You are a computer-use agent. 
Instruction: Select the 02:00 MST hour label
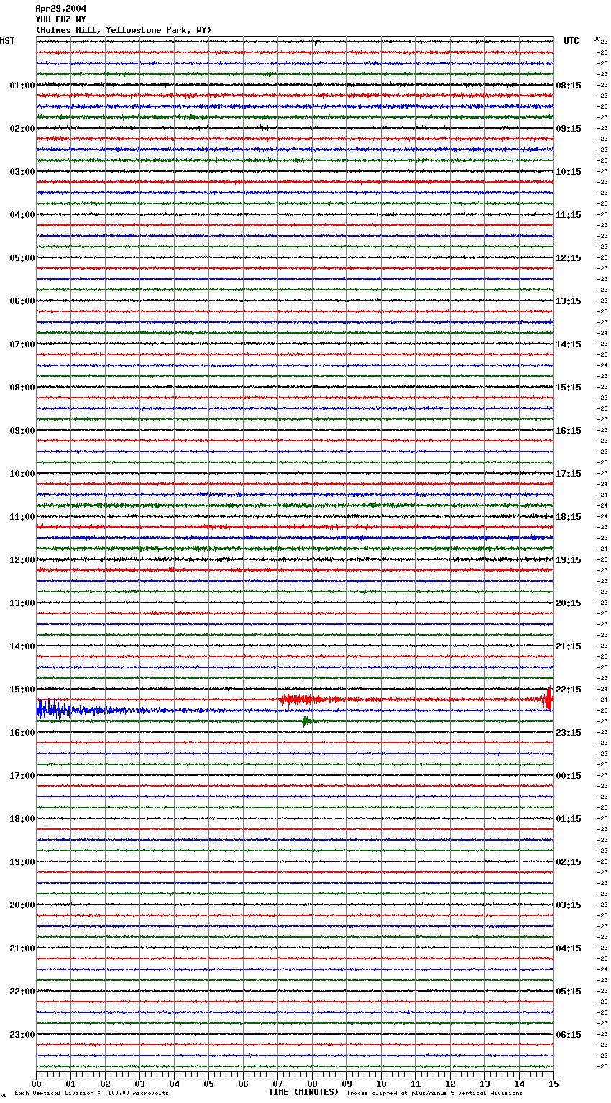(22, 129)
